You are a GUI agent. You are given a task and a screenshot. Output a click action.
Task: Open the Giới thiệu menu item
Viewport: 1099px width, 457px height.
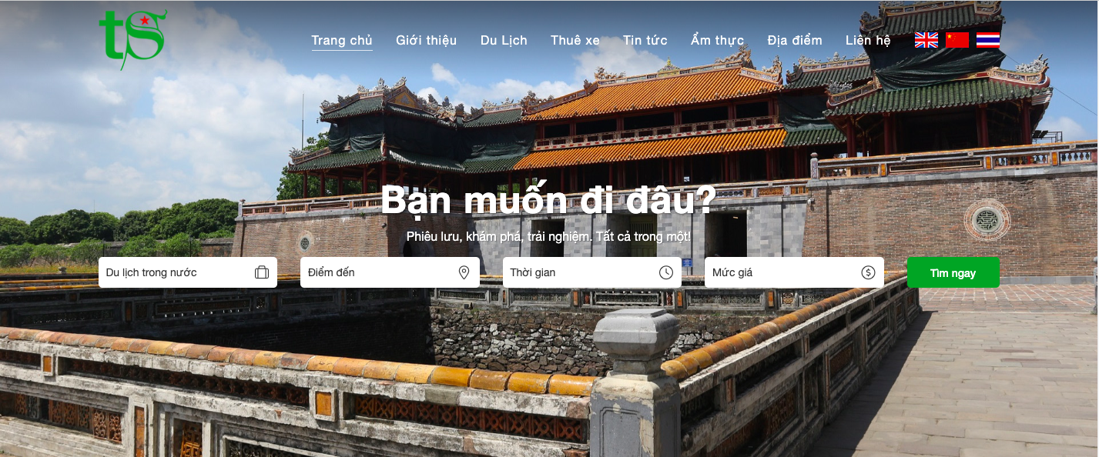pos(426,40)
